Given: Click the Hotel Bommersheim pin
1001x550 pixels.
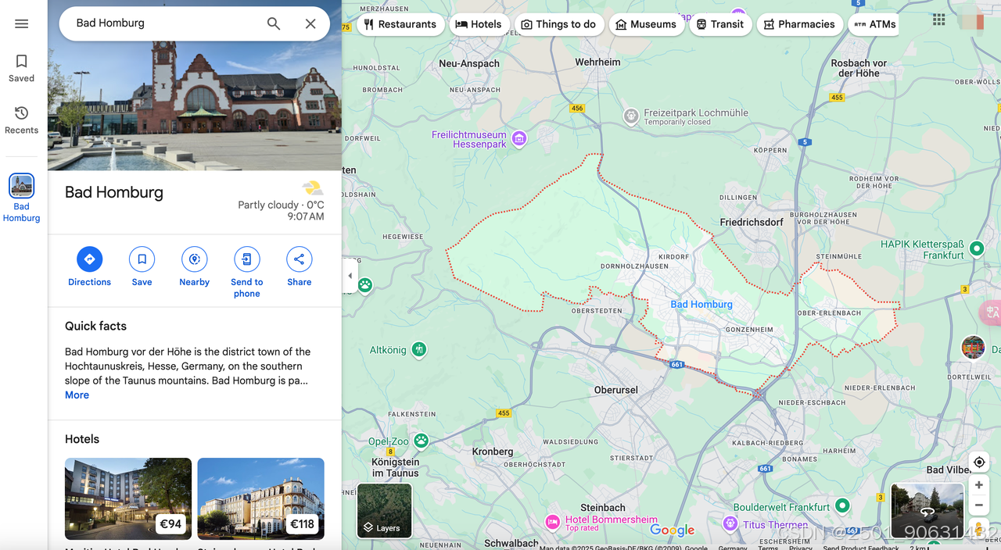Looking at the screenshot, I should (552, 522).
